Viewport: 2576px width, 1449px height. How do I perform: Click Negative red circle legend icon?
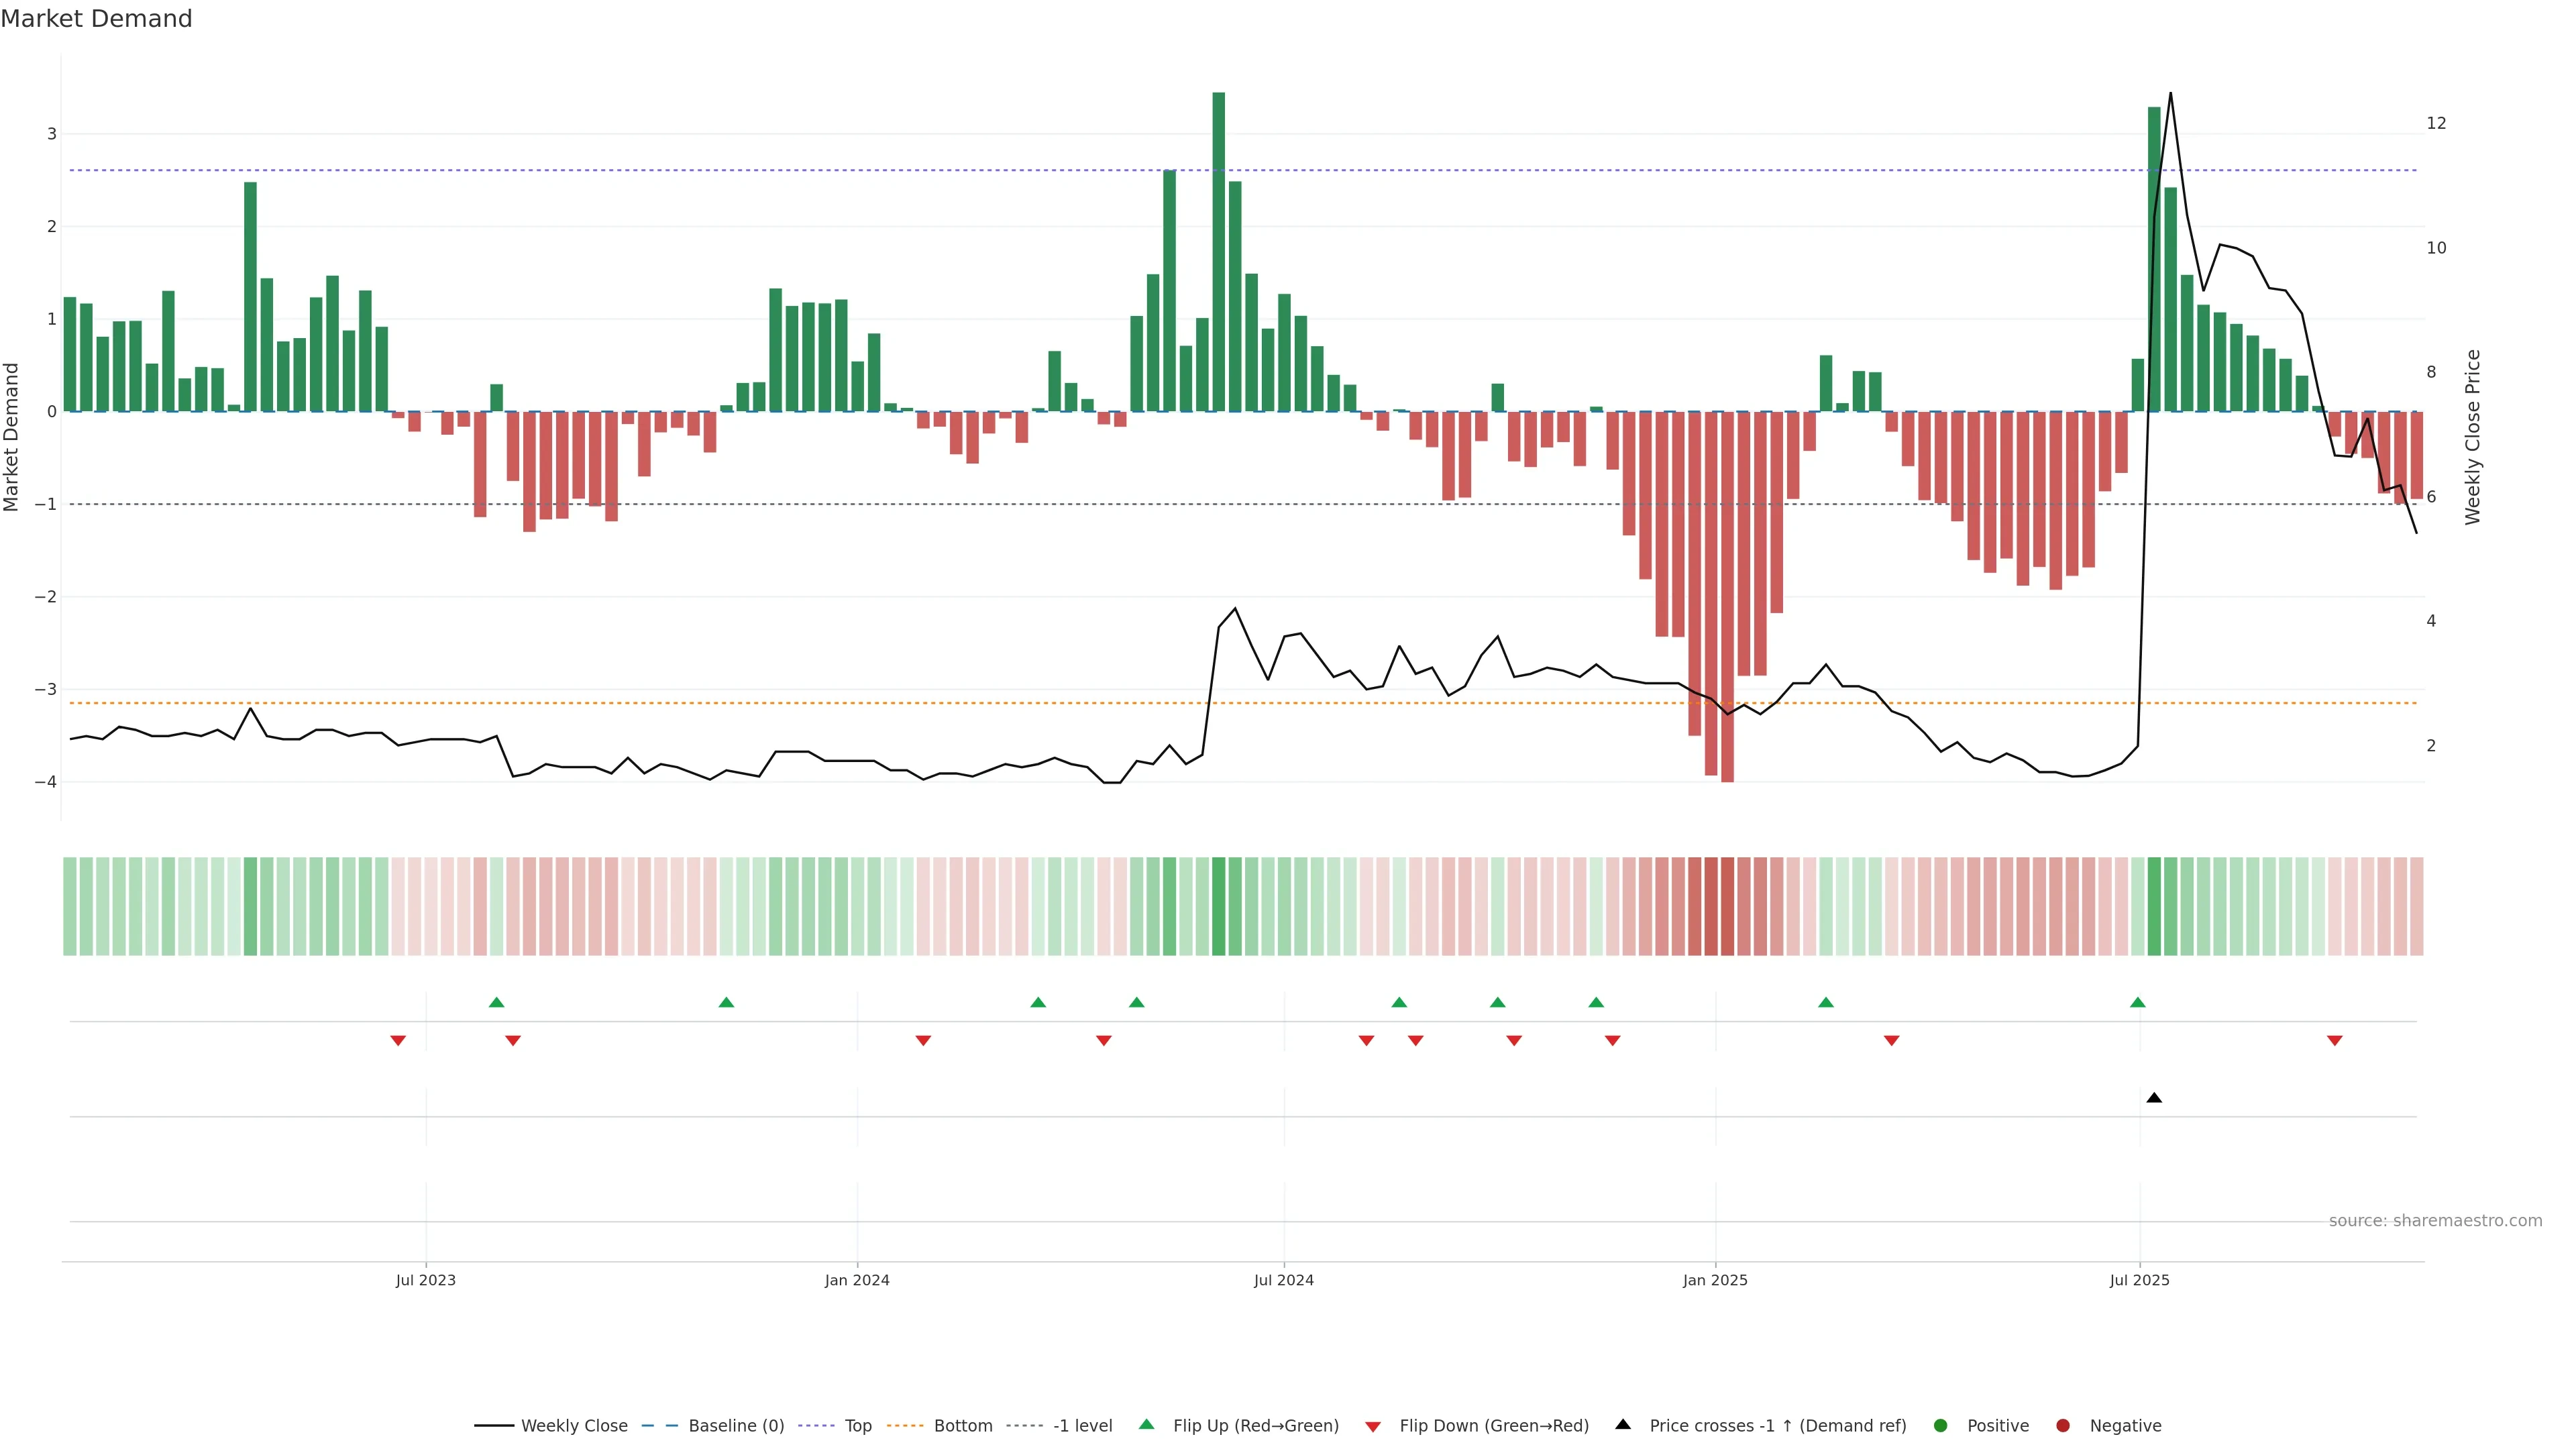tap(2063, 1426)
